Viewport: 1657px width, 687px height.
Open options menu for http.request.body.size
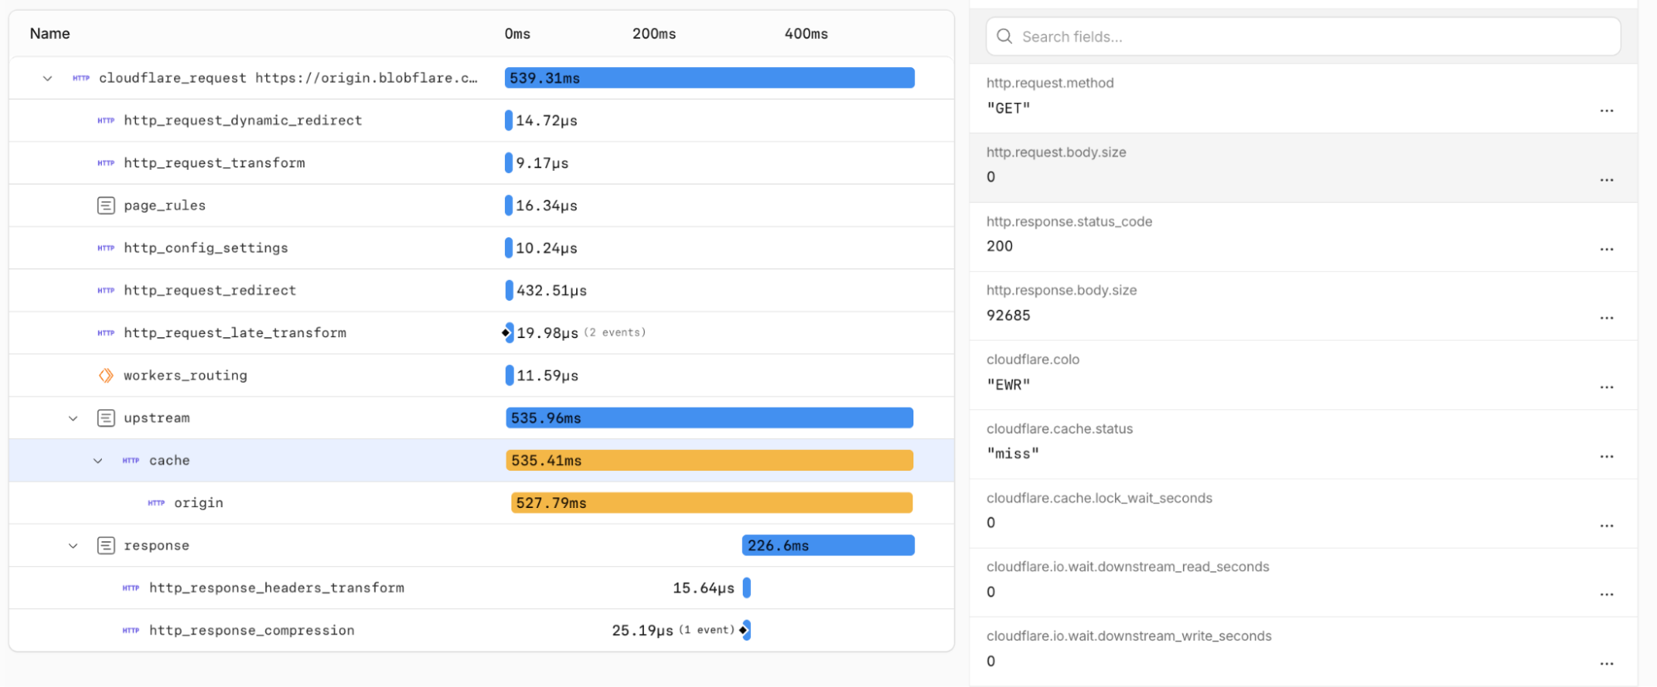(x=1606, y=180)
